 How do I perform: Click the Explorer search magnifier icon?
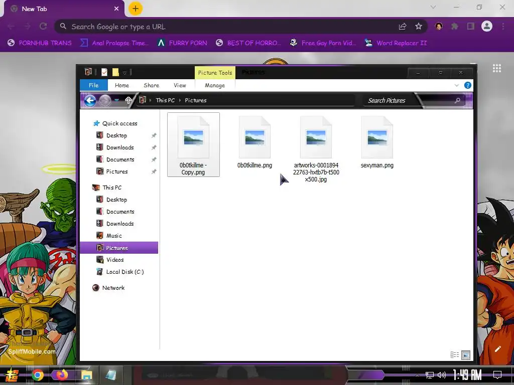pos(457,100)
